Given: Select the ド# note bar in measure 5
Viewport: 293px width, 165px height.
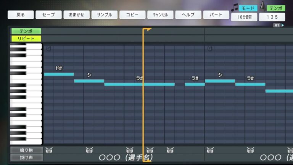Looking at the screenshot, I should 59,74.
